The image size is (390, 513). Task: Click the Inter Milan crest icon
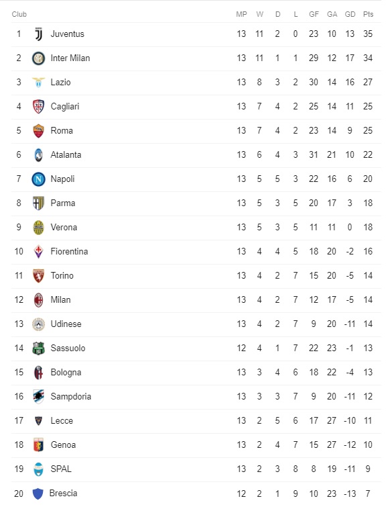39,58
